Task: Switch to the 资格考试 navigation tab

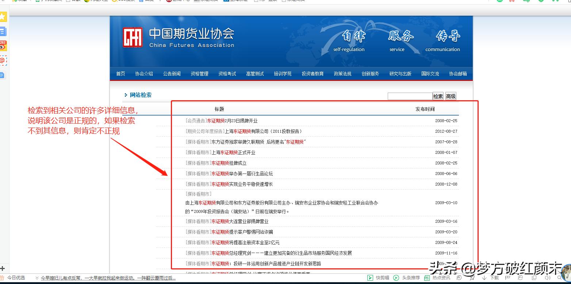Action: [227, 73]
